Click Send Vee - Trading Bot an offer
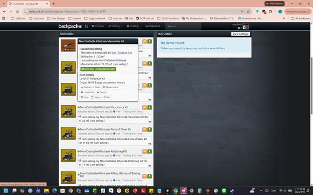Viewport: 313px width, 195px height. [98, 69]
